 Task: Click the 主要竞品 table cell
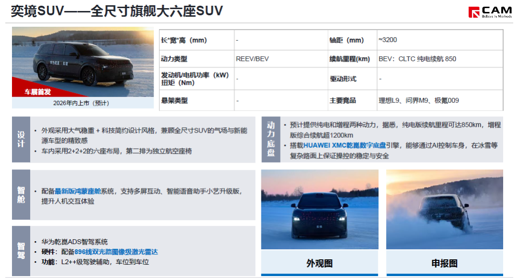[x=353, y=100]
